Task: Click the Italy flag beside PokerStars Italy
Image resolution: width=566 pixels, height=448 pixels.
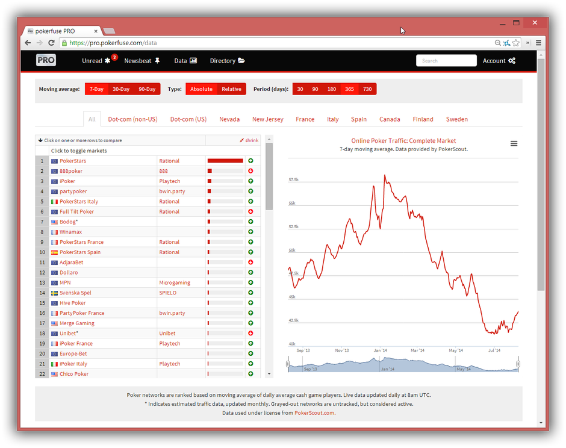Action: click(55, 202)
